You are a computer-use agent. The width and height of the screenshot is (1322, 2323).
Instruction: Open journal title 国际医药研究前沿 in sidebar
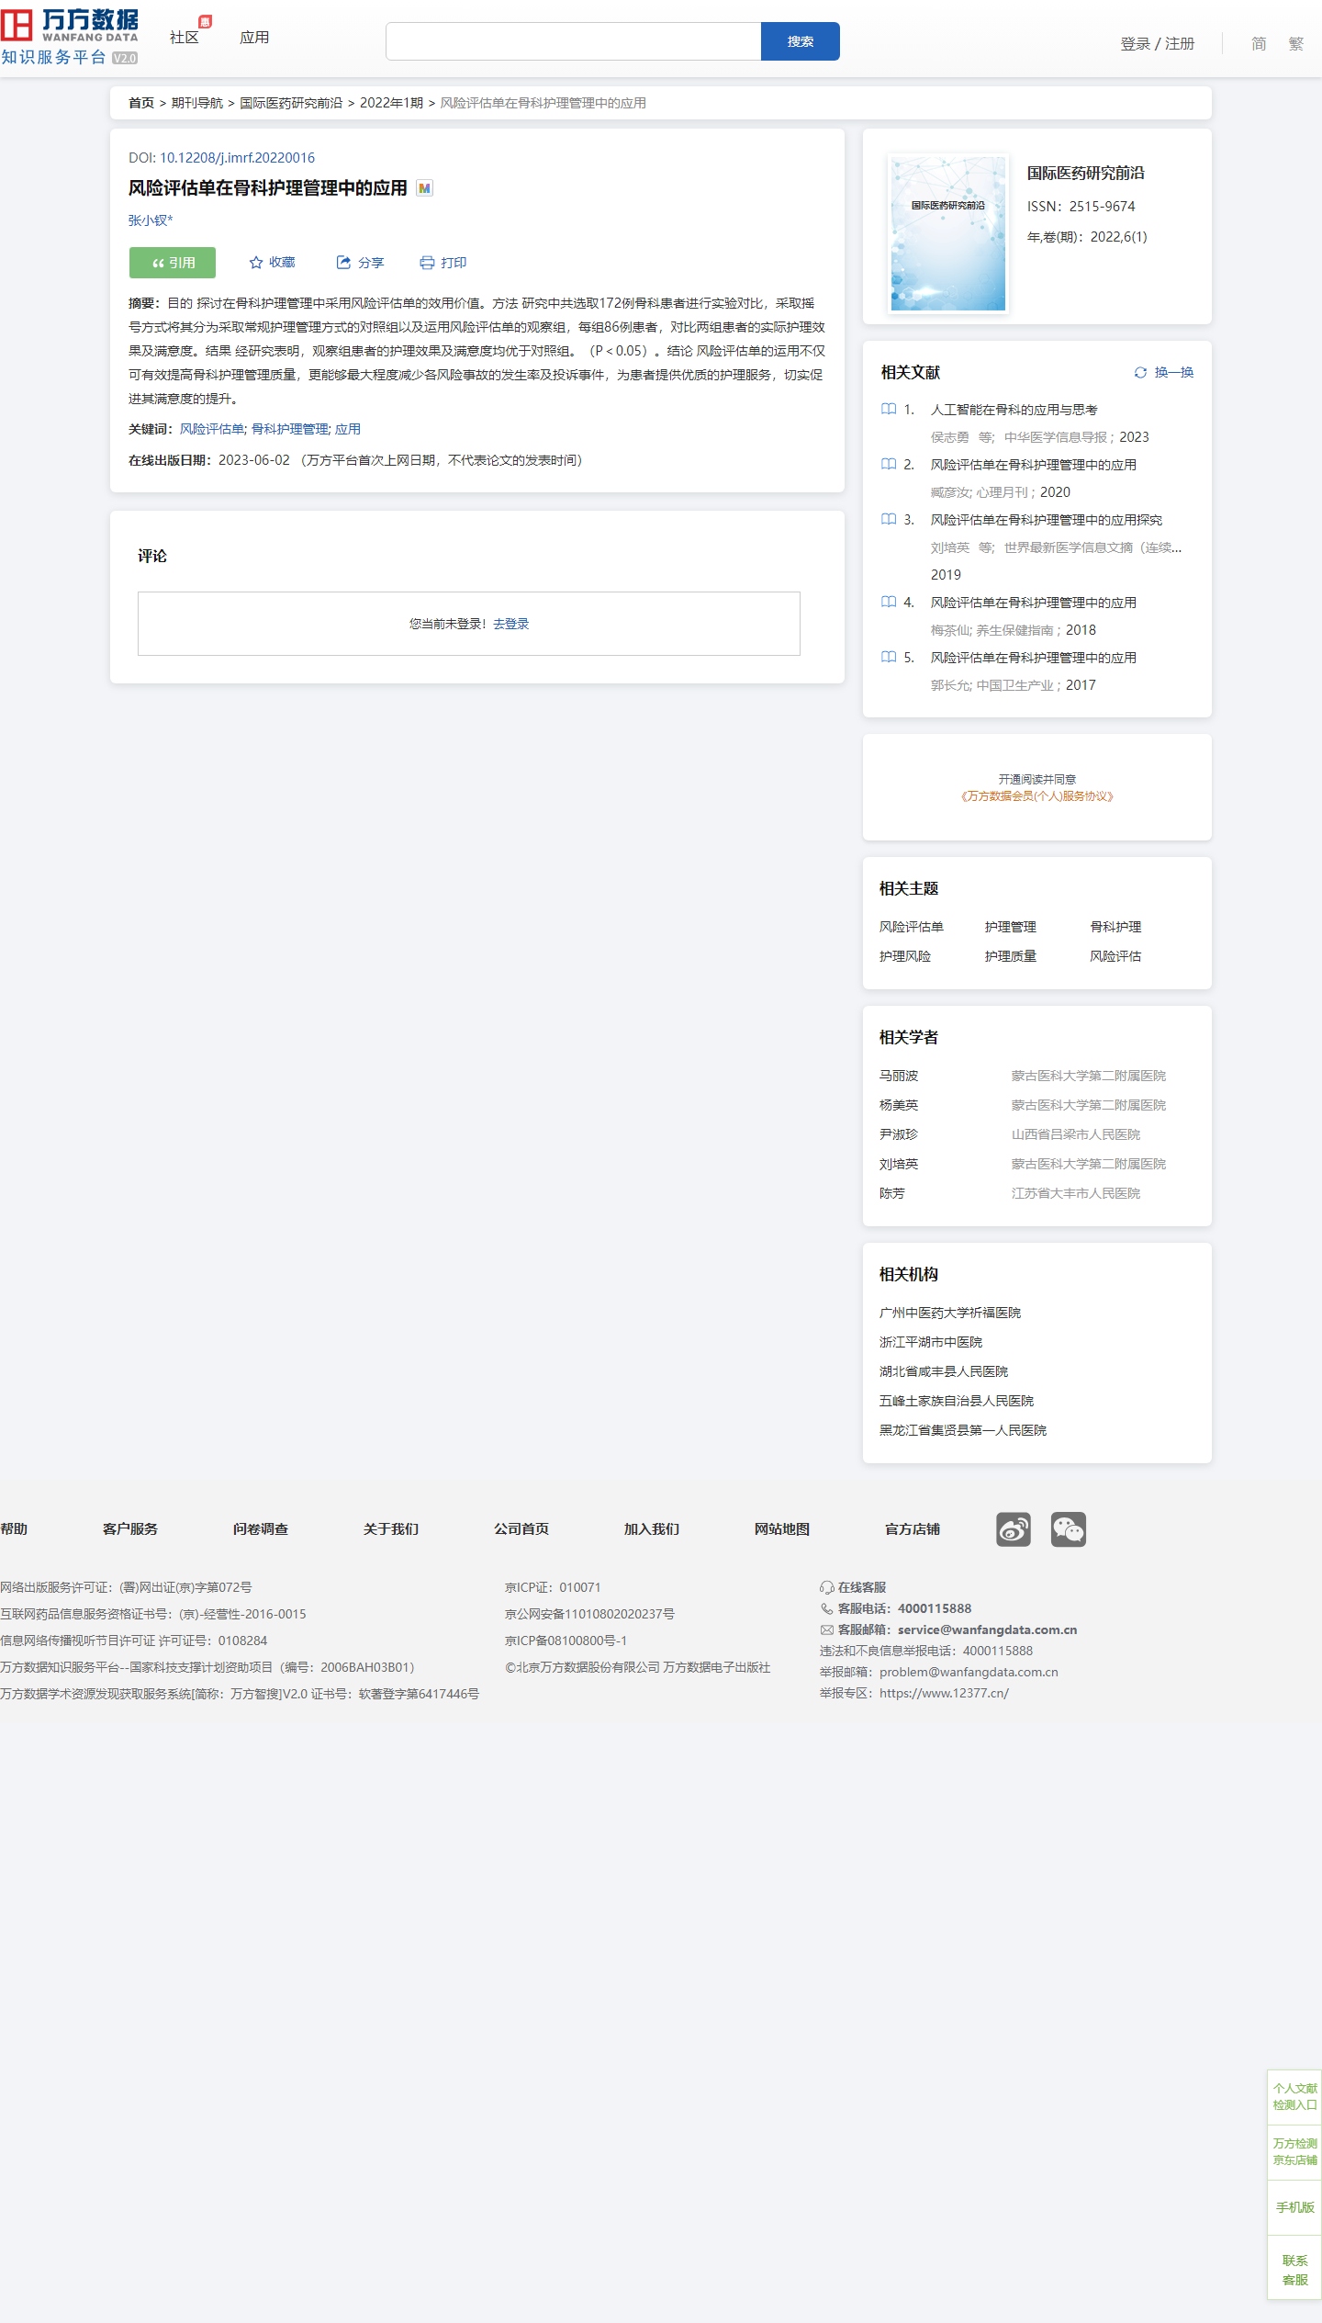click(x=1086, y=173)
